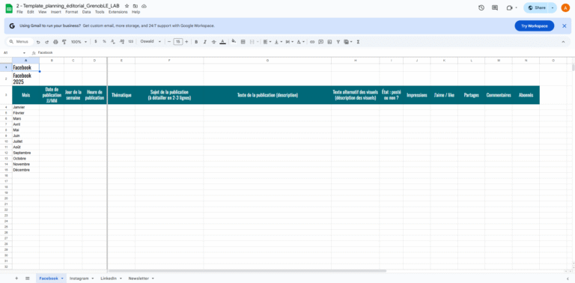The width and height of the screenshot is (575, 283).
Task: Insert a chart from toolbar
Action: tap(329, 42)
